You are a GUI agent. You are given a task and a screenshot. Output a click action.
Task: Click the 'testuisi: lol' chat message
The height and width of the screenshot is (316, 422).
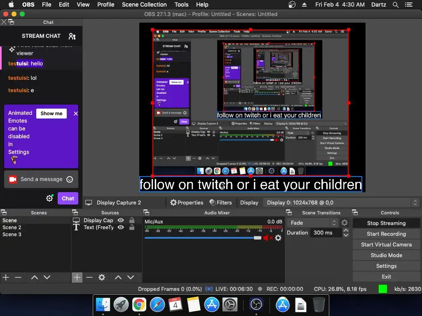[x=22, y=78]
